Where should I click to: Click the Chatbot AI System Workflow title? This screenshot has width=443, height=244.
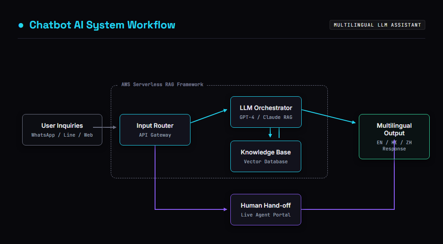click(102, 25)
